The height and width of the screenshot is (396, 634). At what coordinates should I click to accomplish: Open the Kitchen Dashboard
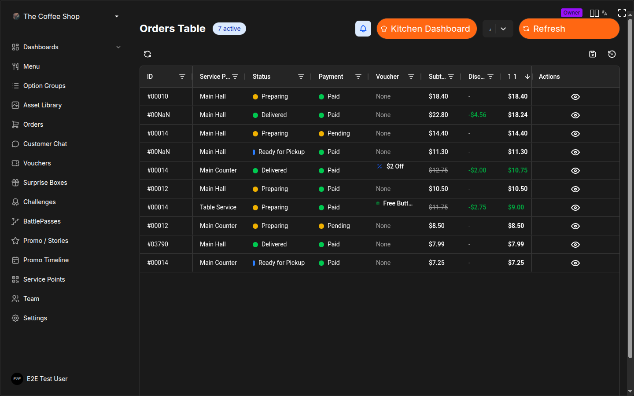[x=426, y=28]
